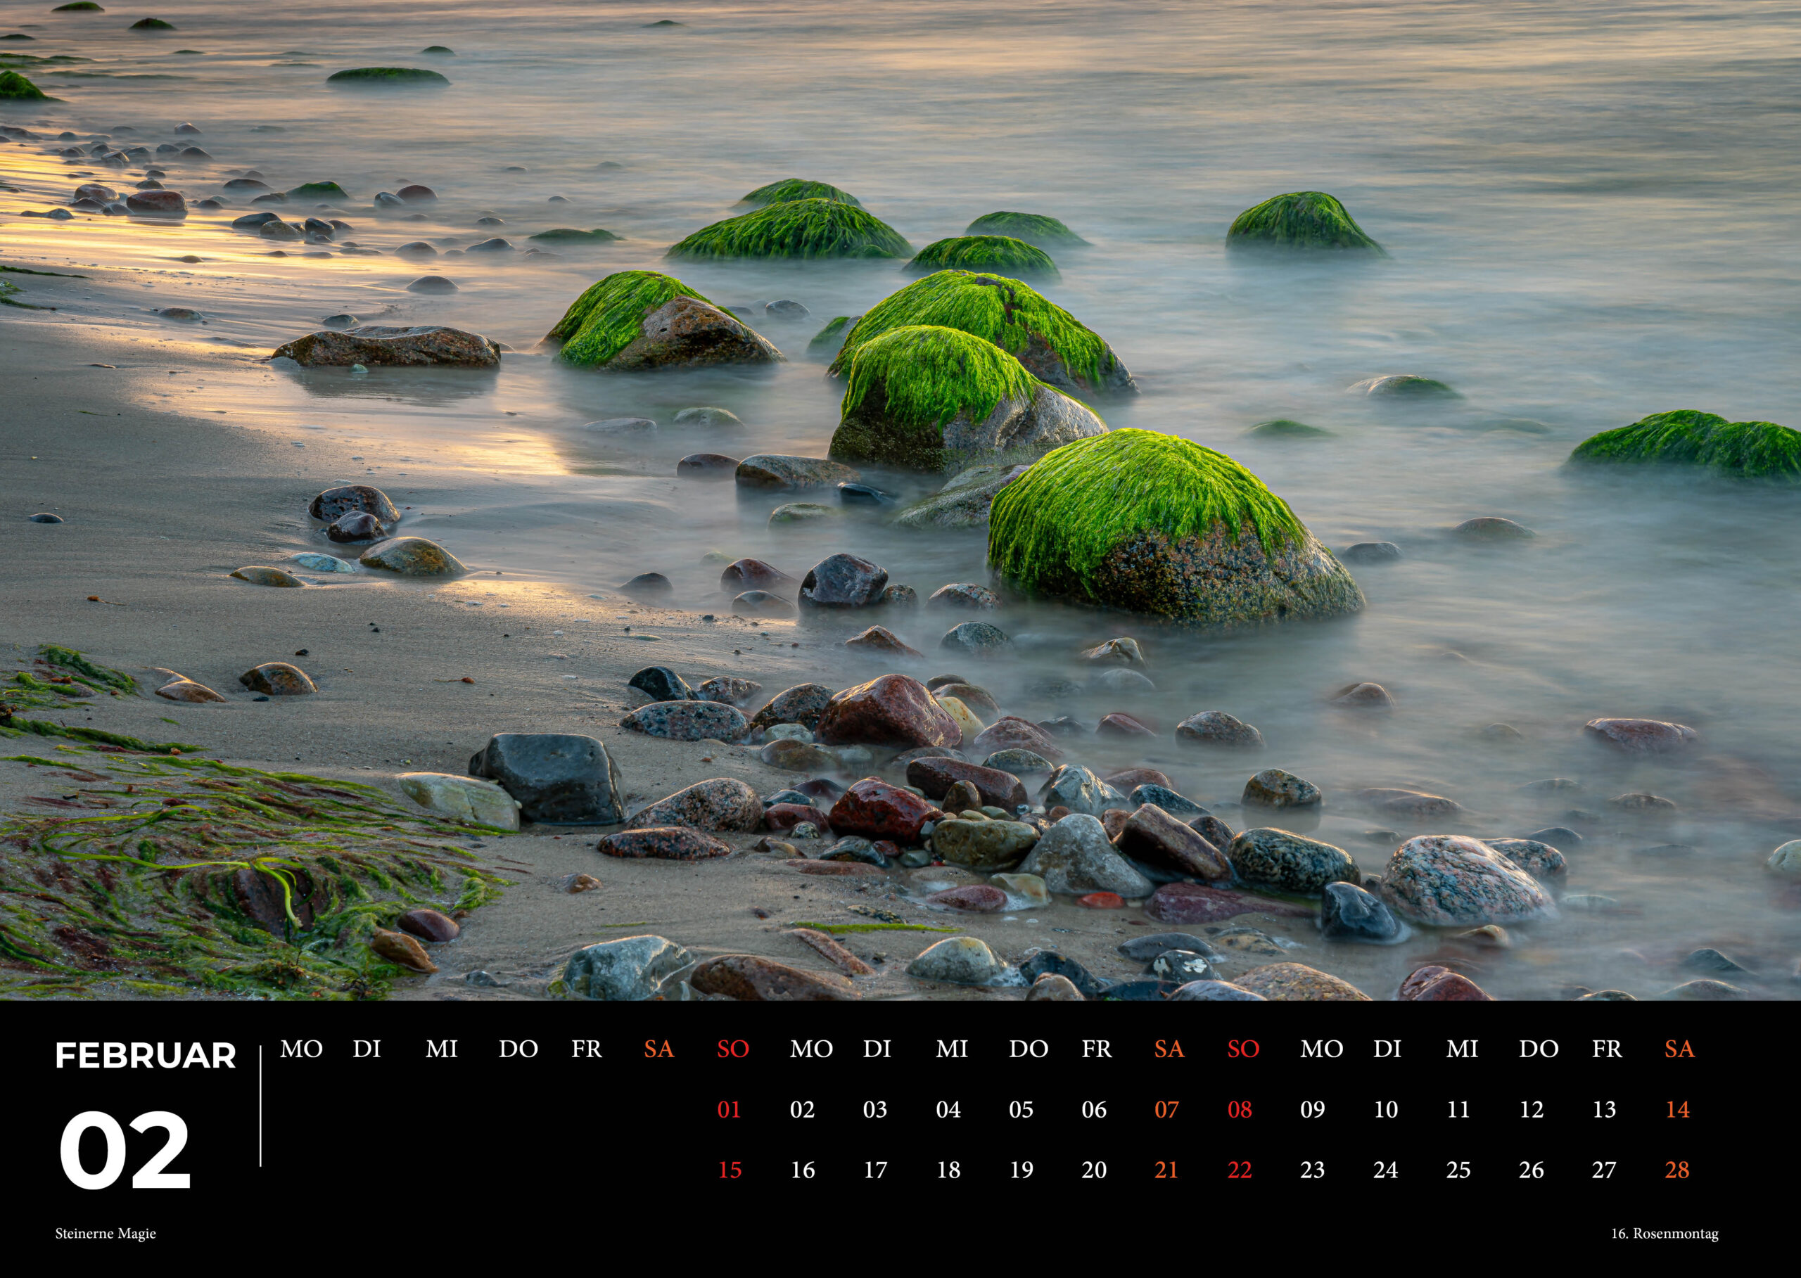Image resolution: width=1801 pixels, height=1278 pixels.
Task: Click the date 14 Saturday
Action: coord(1677,1108)
